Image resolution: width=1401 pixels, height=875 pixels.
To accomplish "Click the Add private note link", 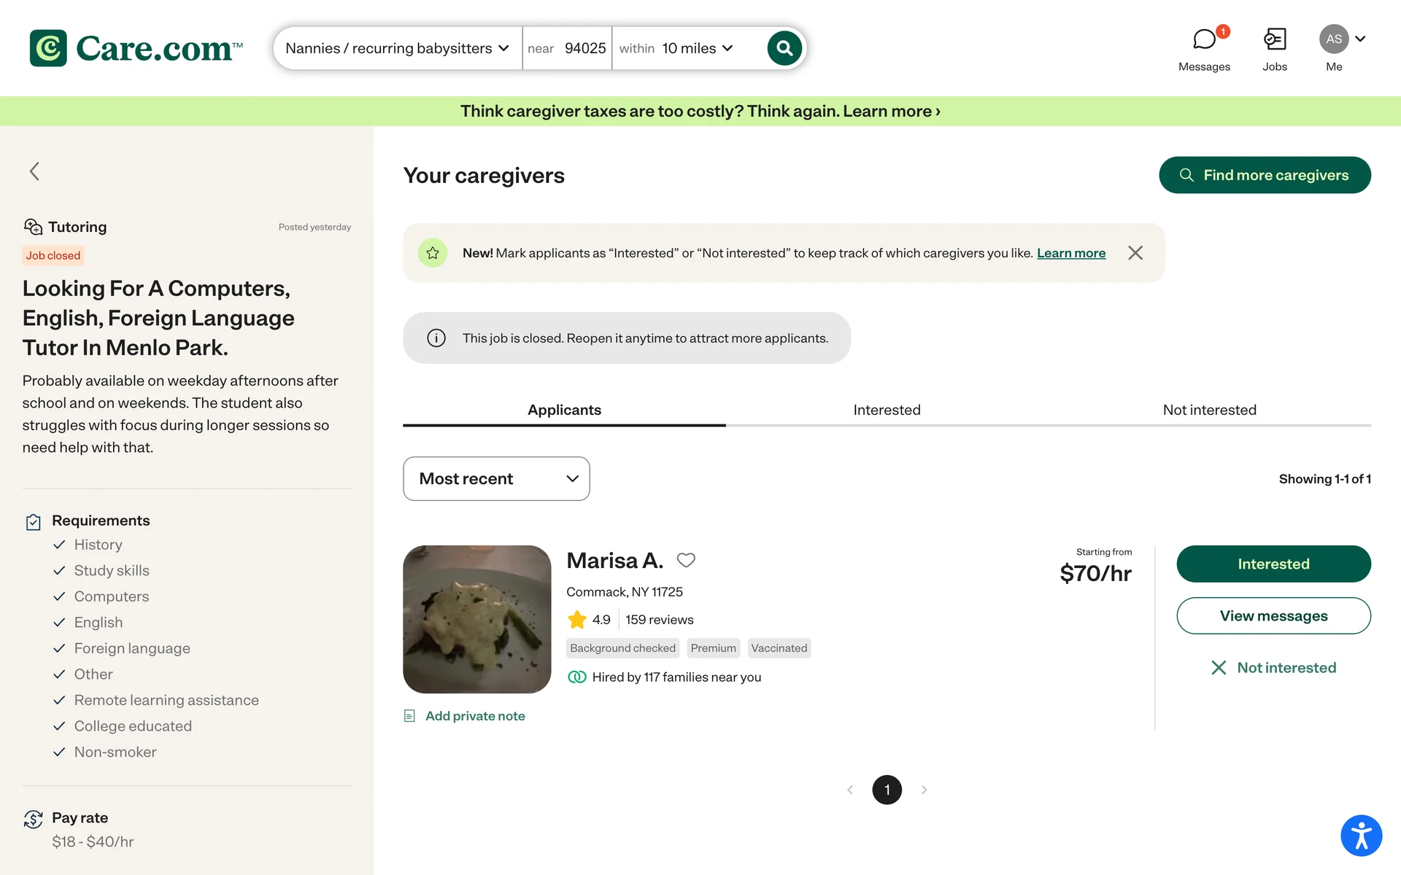I will (474, 716).
